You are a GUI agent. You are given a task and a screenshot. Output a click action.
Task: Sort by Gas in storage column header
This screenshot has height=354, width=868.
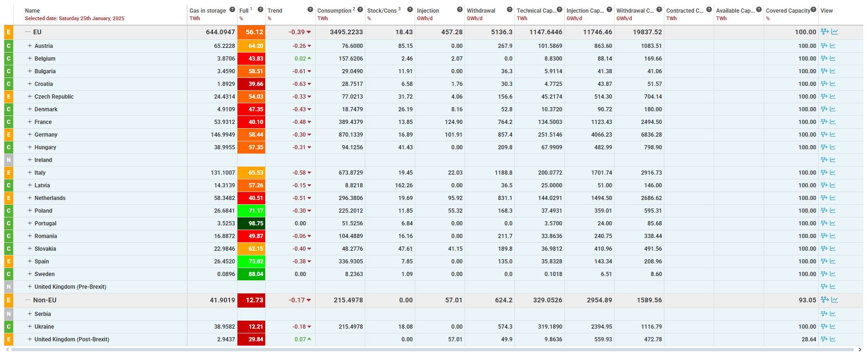pyautogui.click(x=208, y=11)
